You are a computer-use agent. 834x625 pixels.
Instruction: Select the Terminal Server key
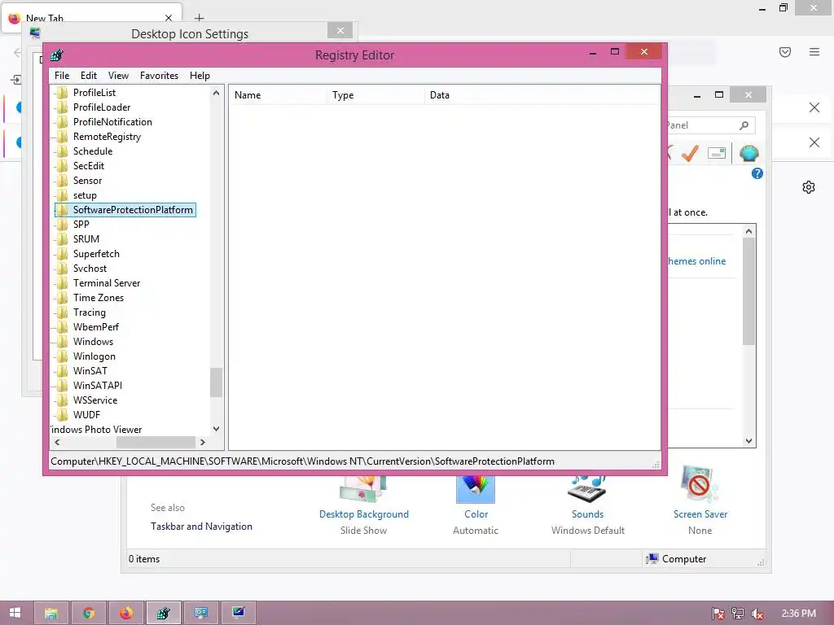coord(107,283)
